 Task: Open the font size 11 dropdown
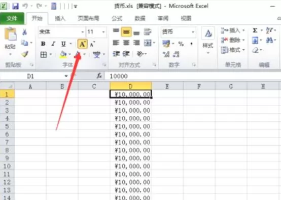tap(103, 32)
